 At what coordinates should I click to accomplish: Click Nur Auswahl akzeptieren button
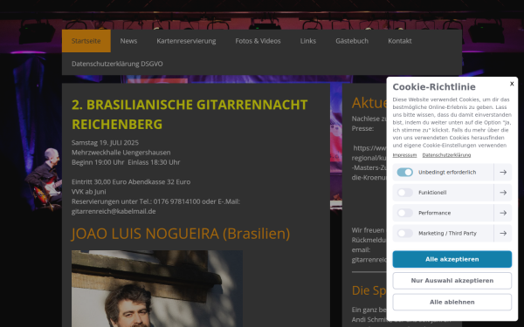452,281
